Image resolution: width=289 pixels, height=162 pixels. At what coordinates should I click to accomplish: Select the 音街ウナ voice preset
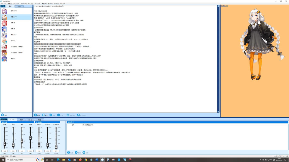coord(16,58)
